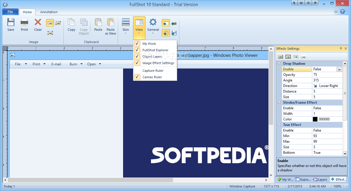The width and height of the screenshot is (351, 191).
Task: Click the 100% zoom status entry
Action: point(337,186)
